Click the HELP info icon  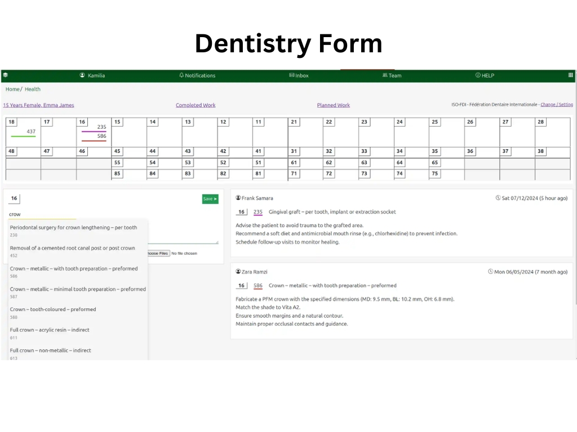click(x=478, y=75)
